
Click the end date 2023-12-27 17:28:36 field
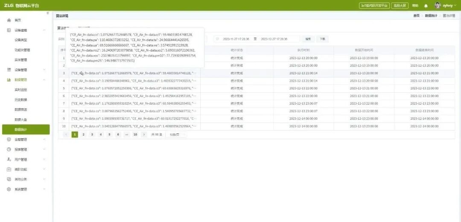click(274, 39)
